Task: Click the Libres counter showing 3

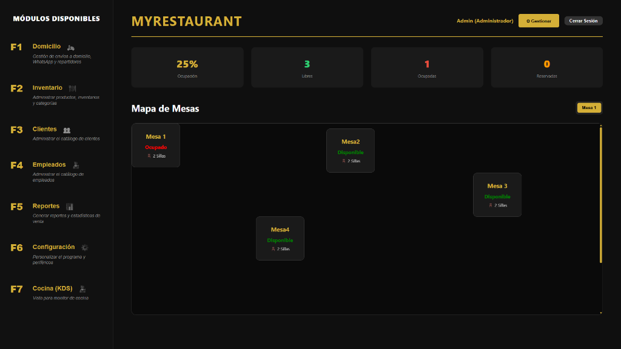Action: pyautogui.click(x=306, y=67)
